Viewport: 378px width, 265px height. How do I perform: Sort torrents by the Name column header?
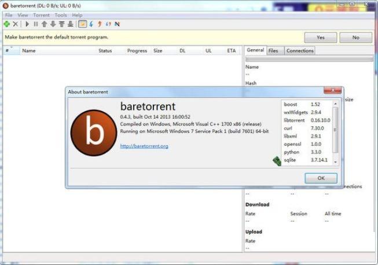point(29,51)
